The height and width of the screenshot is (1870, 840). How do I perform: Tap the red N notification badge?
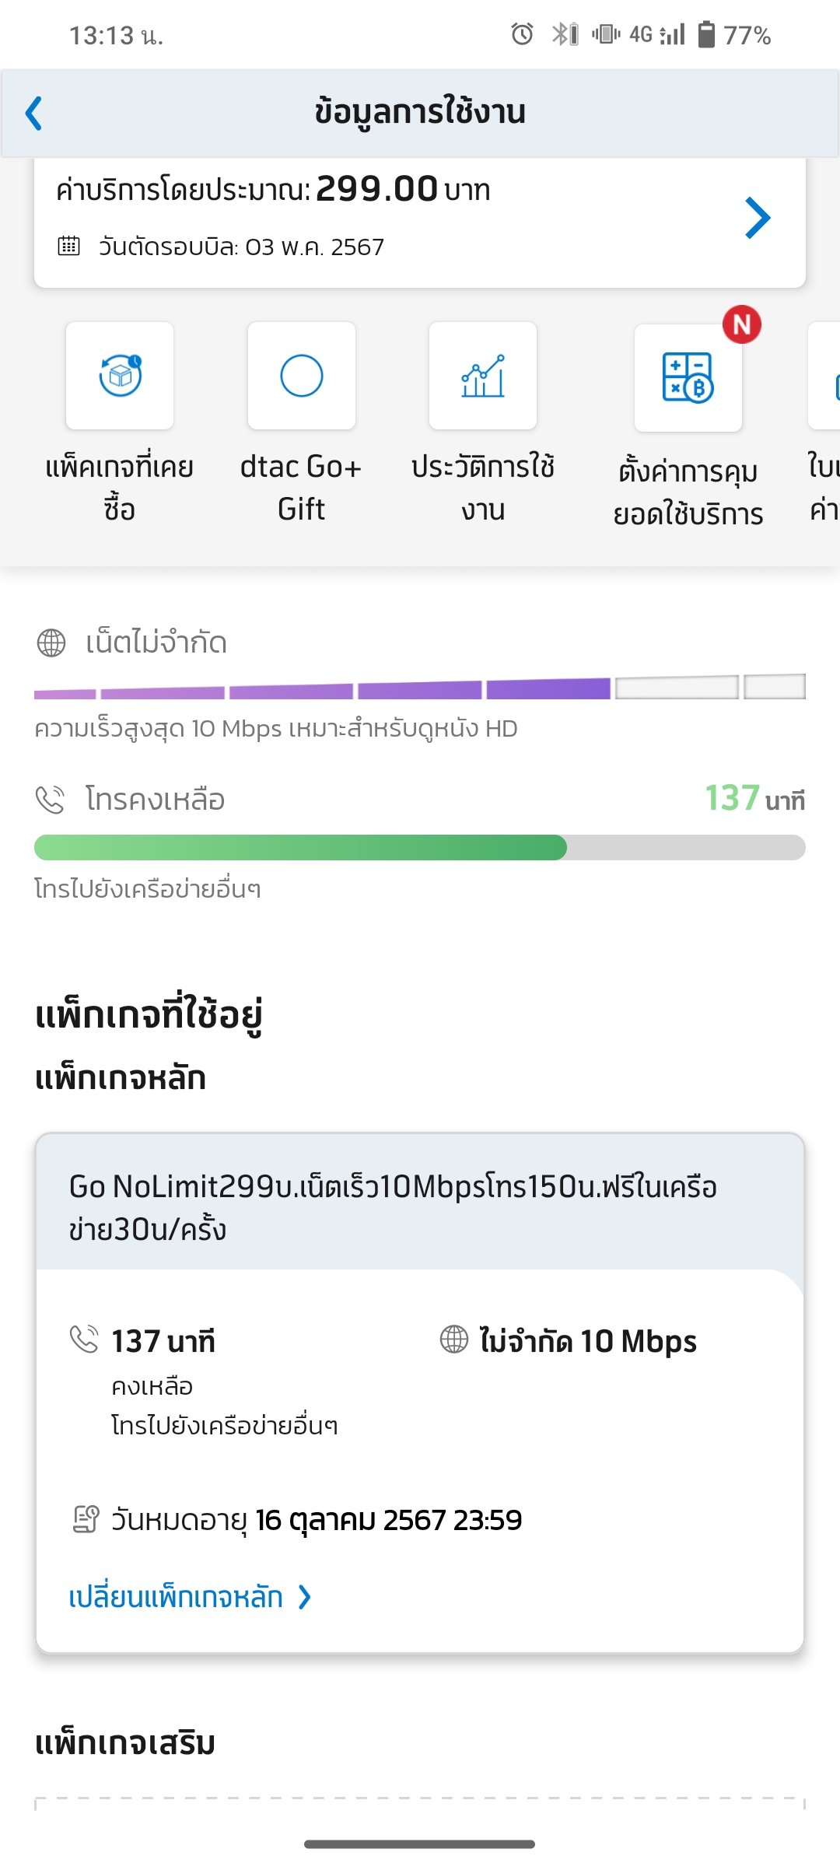pyautogui.click(x=741, y=324)
